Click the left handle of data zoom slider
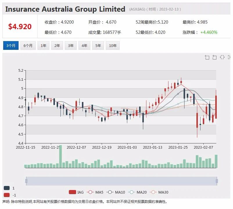The height and width of the screenshot is (209, 233). point(26,181)
